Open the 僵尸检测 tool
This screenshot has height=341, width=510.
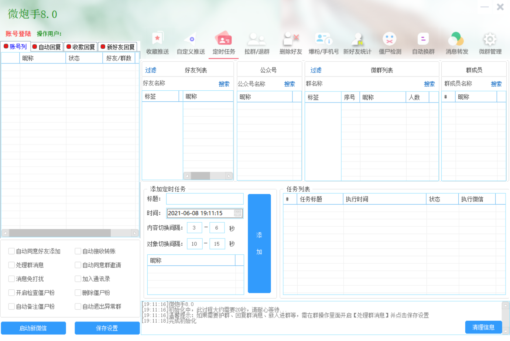[x=390, y=44]
